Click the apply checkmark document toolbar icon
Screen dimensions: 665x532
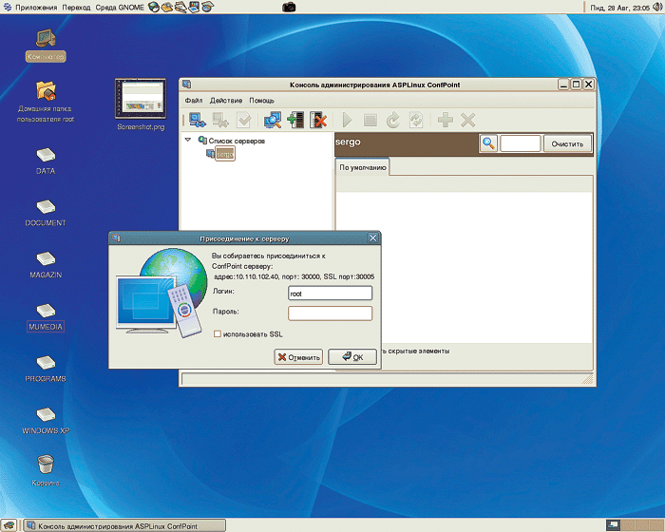pyautogui.click(x=244, y=120)
